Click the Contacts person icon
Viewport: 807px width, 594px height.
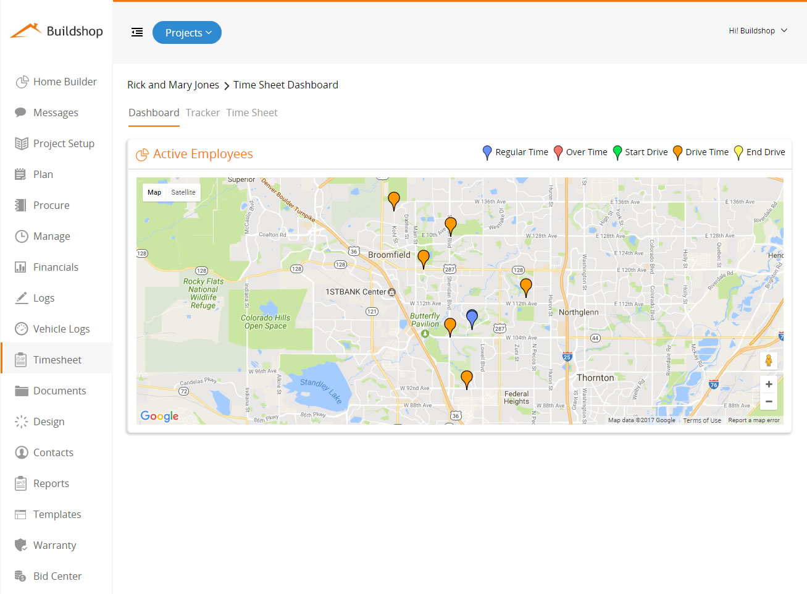[22, 452]
